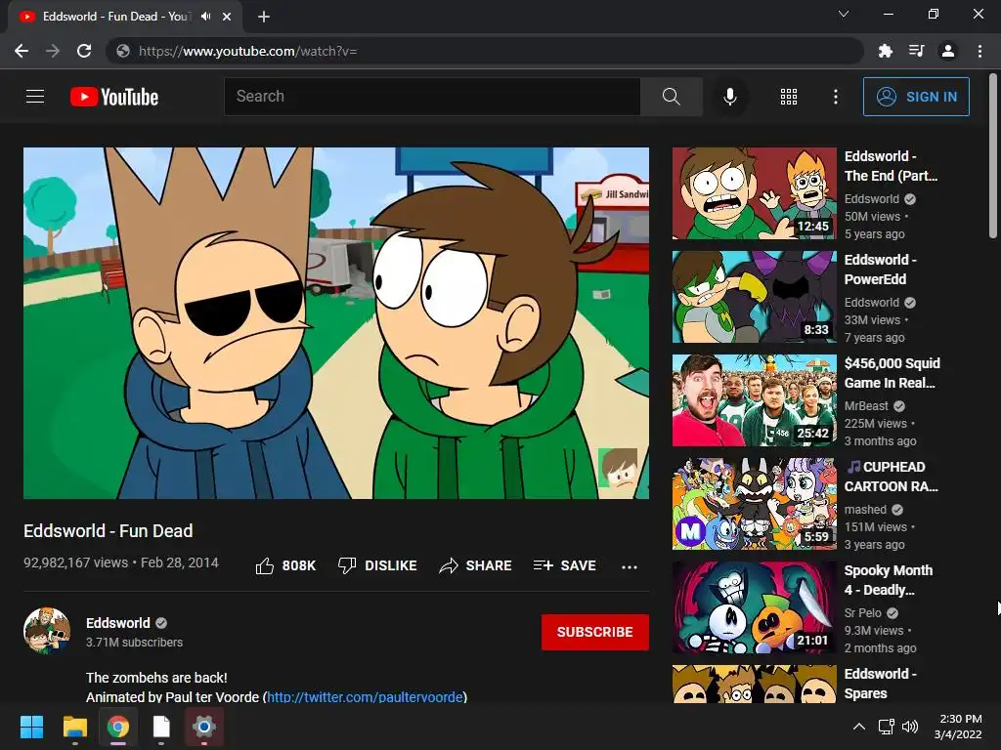
Task: Go back in the browser
Action: coord(22,51)
